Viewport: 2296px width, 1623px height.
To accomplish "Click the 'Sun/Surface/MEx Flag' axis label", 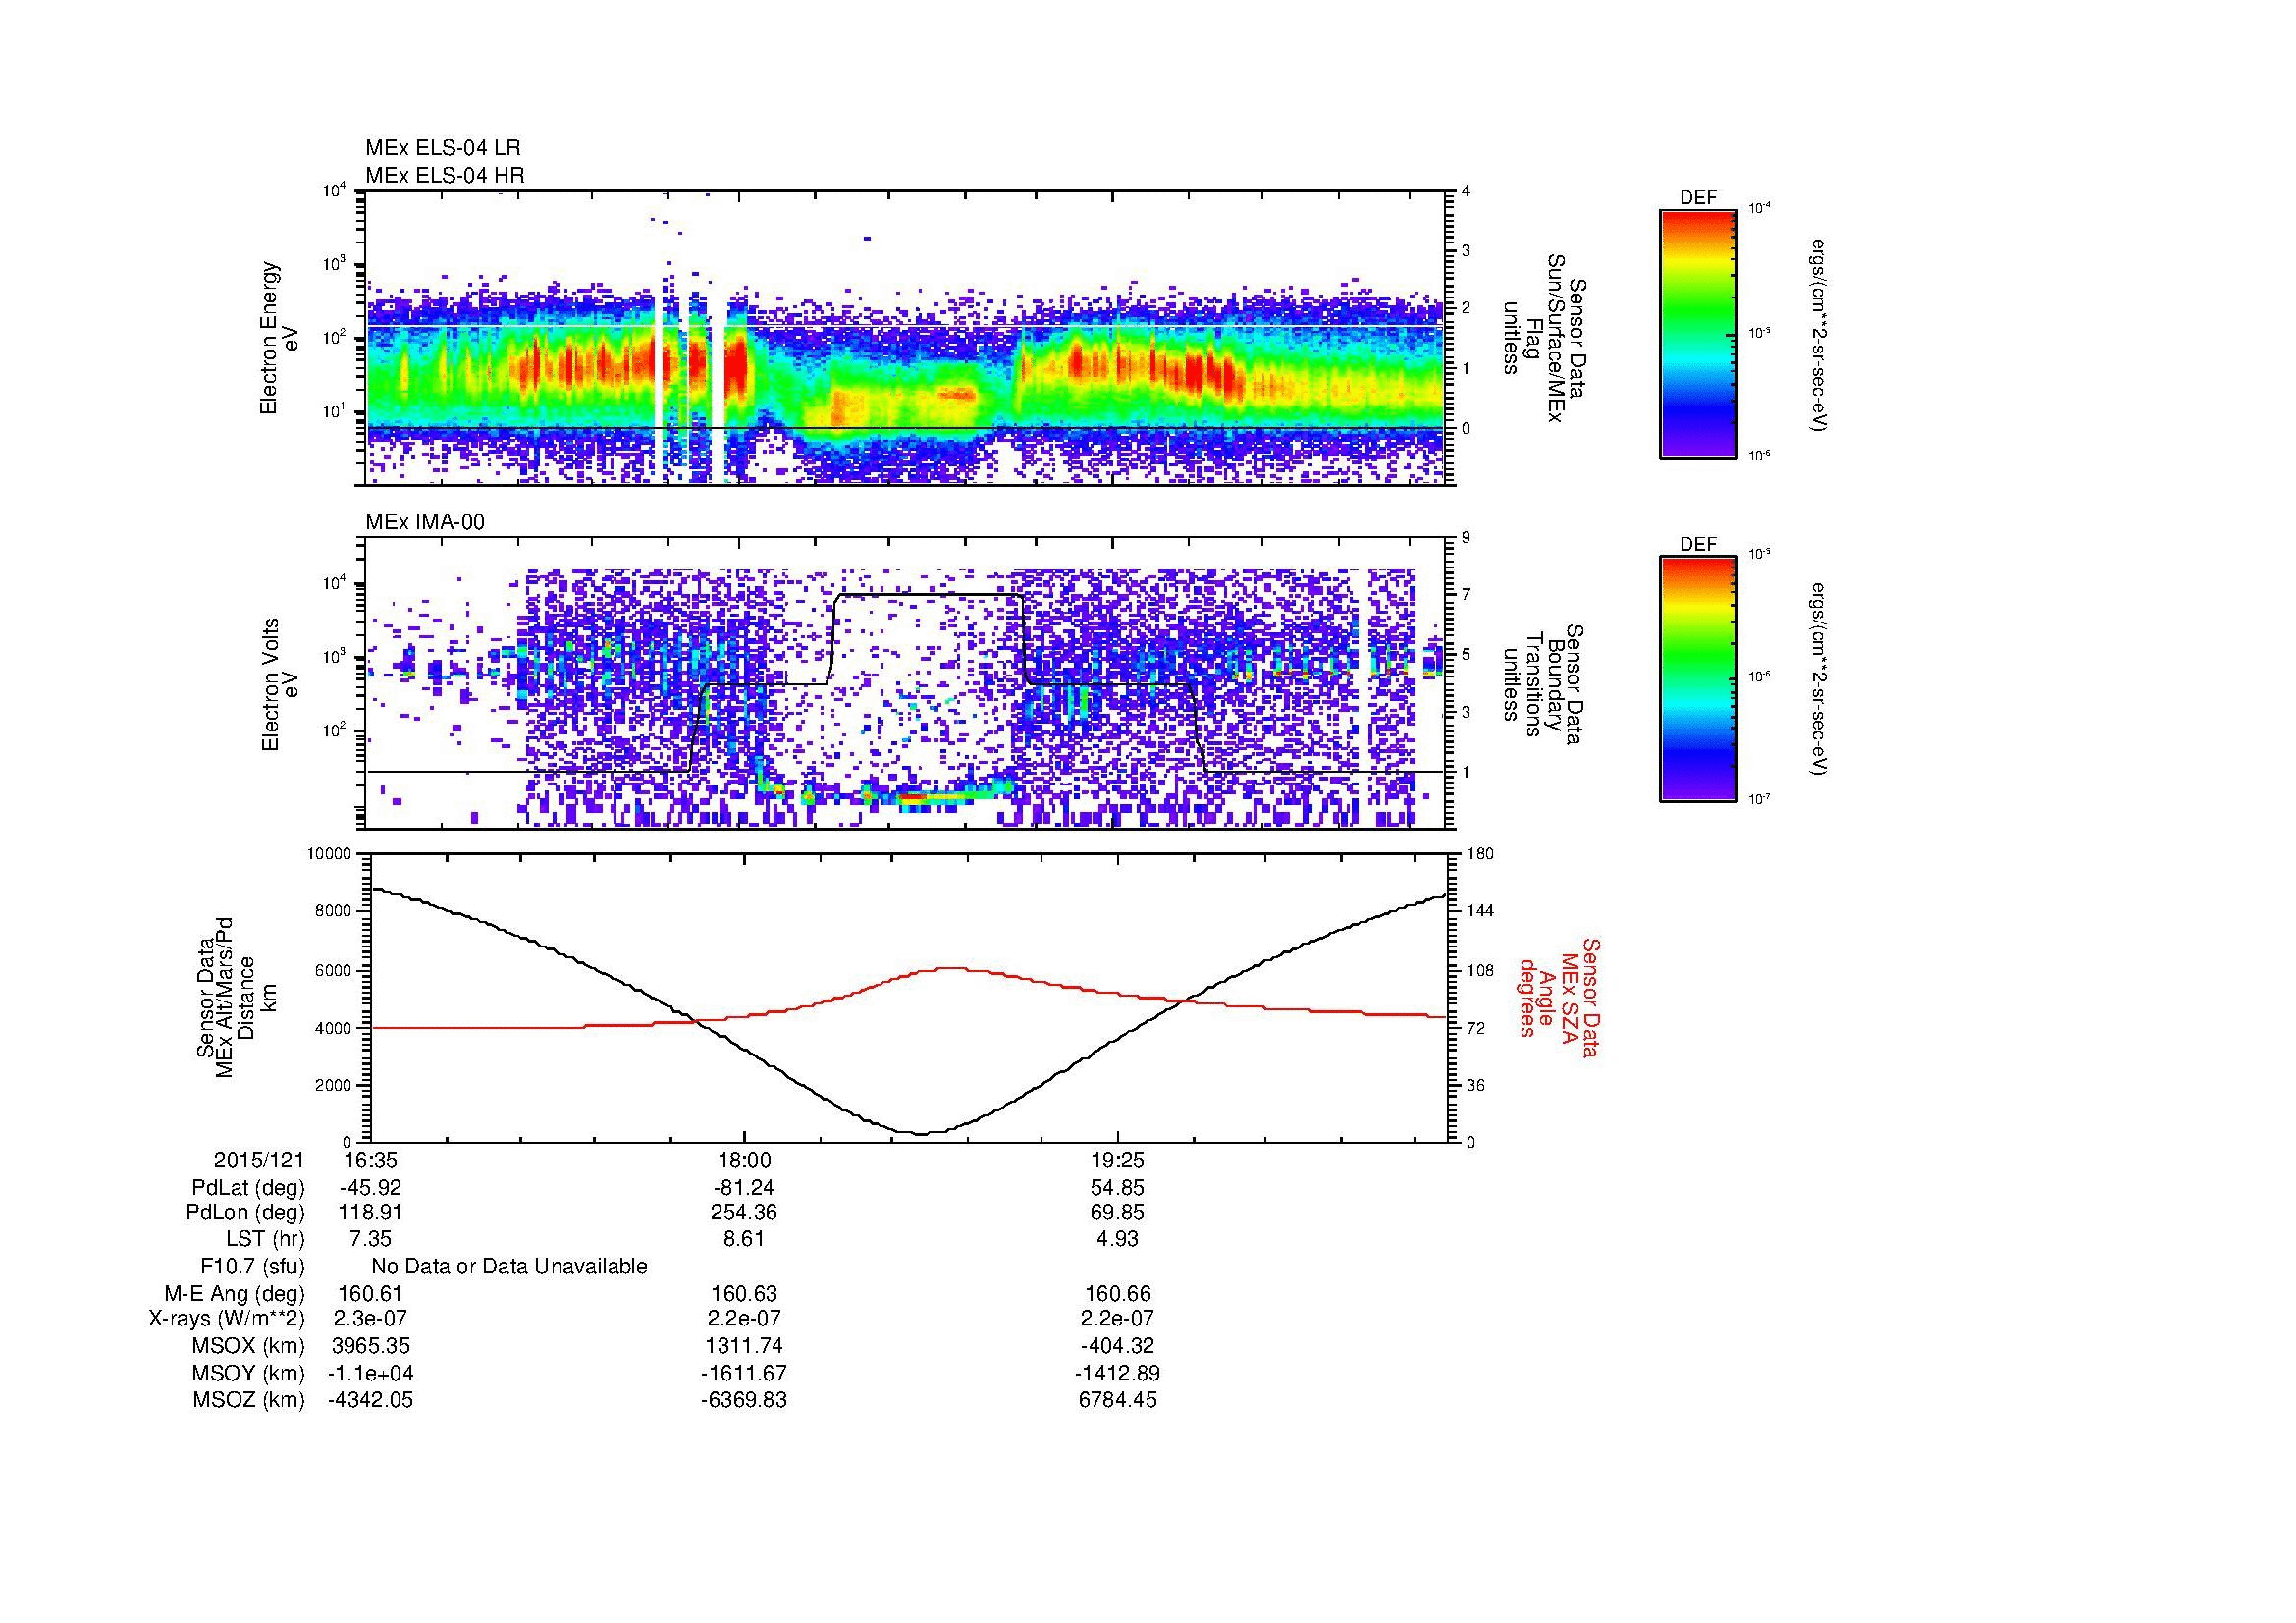I will (x=1544, y=338).
